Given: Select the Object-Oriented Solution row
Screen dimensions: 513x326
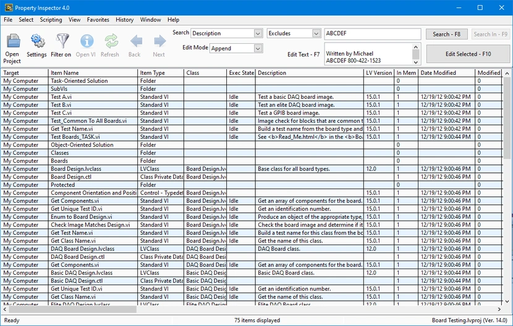Looking at the screenshot, I should pos(252,145).
